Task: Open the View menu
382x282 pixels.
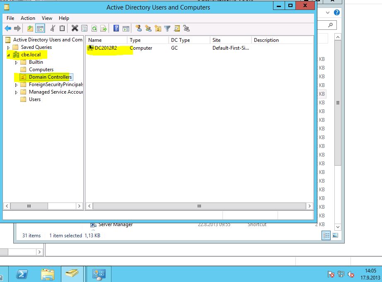Action: coord(47,18)
